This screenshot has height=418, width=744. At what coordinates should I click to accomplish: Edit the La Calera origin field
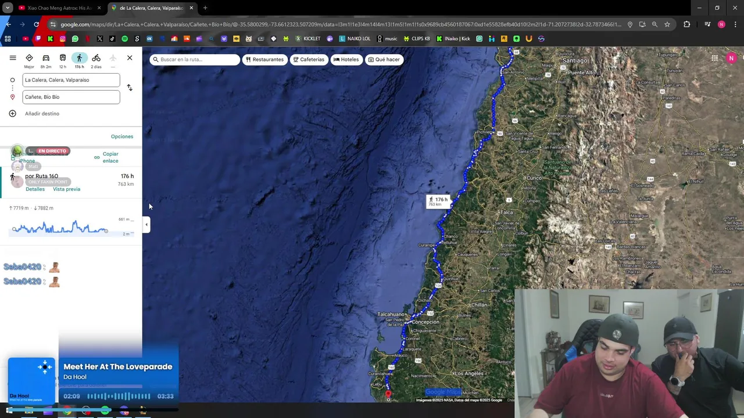click(71, 80)
